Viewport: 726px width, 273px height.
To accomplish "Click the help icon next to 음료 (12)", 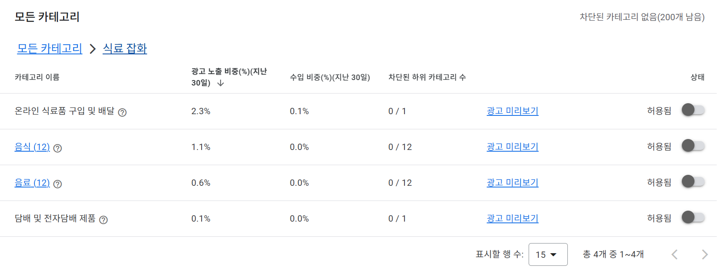I will [58, 184].
